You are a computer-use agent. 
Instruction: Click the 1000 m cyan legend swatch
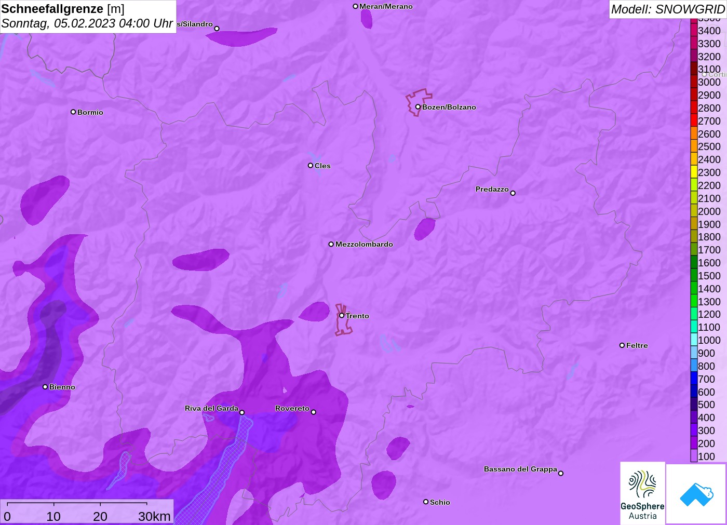point(694,340)
